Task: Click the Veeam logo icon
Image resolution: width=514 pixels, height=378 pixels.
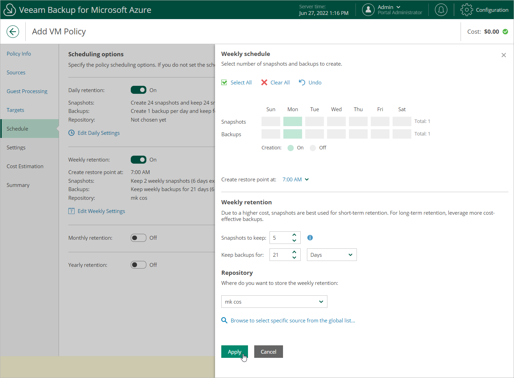Action: [x=9, y=10]
